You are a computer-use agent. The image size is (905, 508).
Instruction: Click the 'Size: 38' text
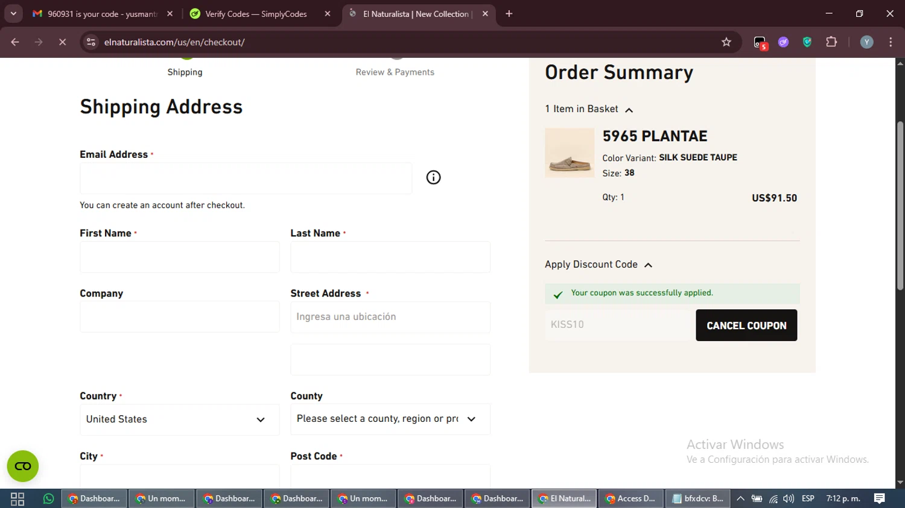(x=618, y=173)
